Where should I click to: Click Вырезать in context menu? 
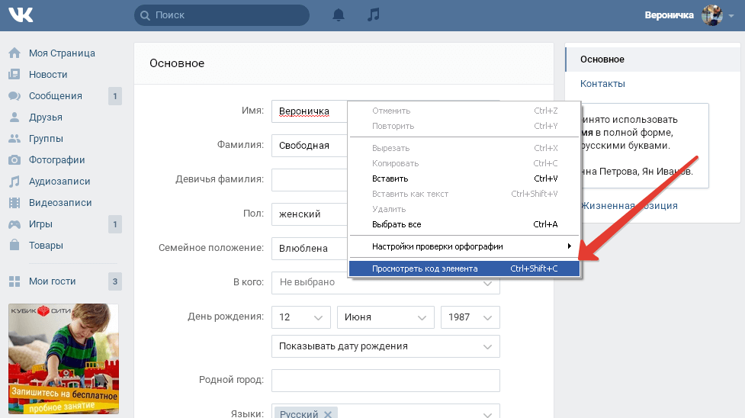464,149
